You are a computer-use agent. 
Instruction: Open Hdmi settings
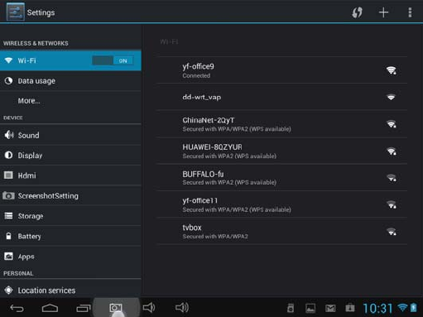pos(70,175)
